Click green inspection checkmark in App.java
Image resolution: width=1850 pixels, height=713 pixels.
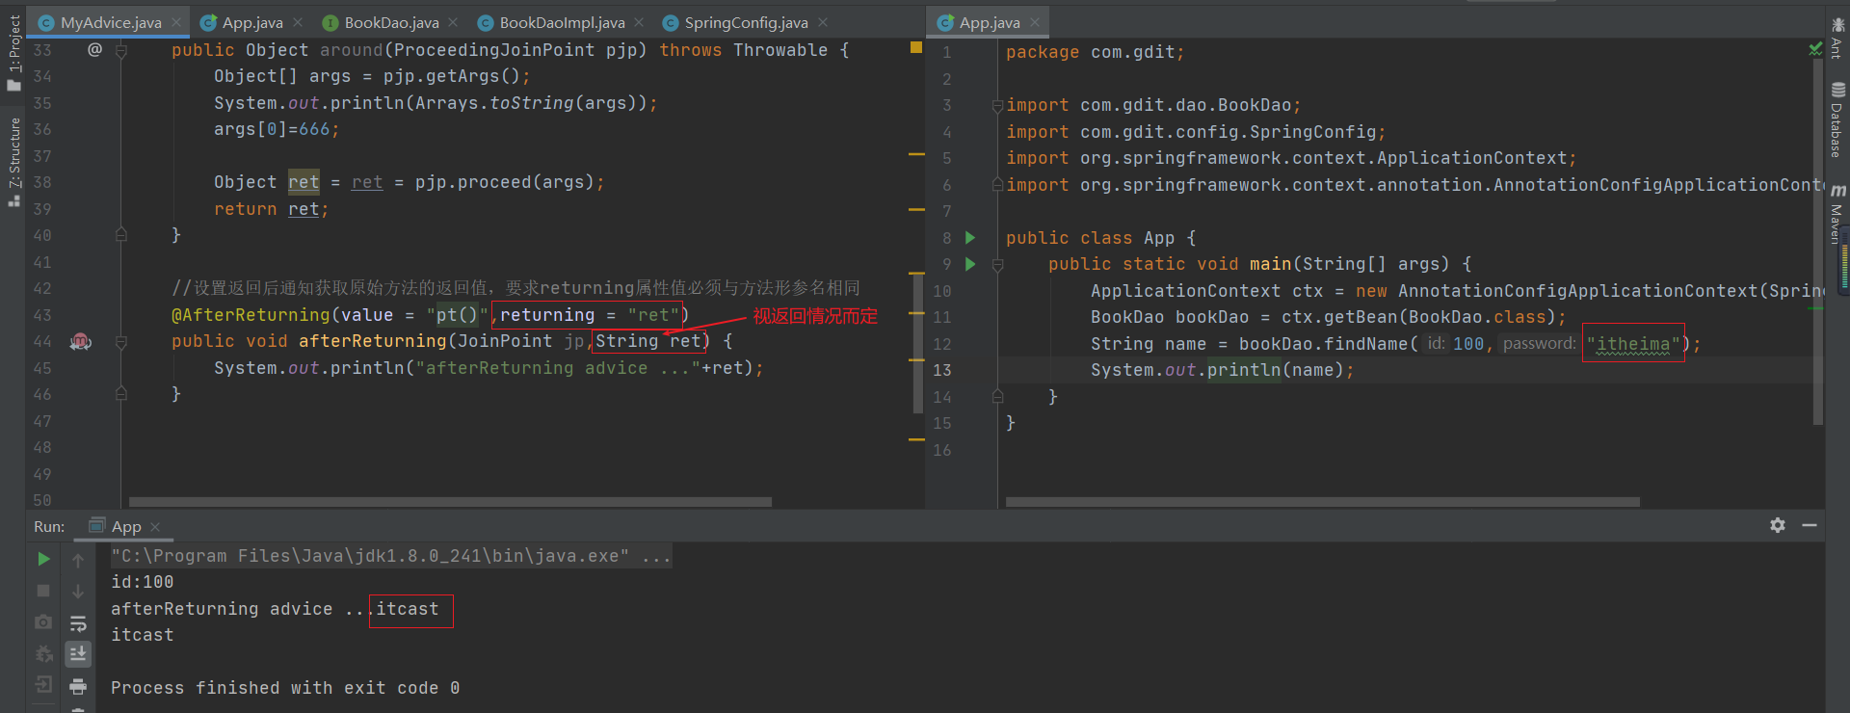pos(1815,48)
